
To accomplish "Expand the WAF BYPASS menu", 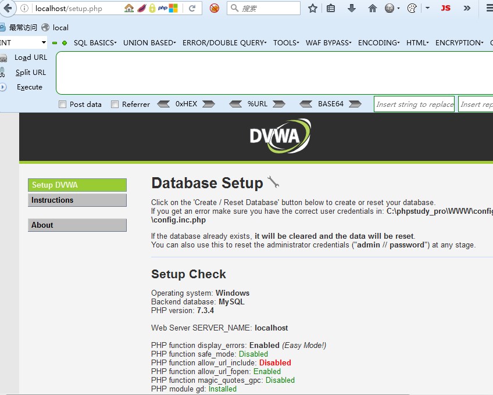I will (x=328, y=43).
